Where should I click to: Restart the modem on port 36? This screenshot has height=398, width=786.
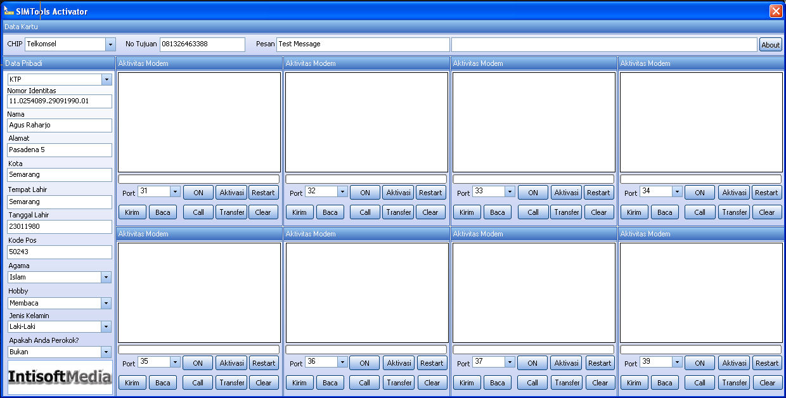tap(432, 363)
